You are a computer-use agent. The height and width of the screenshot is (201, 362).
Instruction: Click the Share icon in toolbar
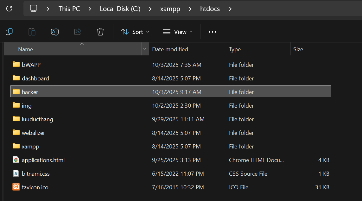coord(78,32)
